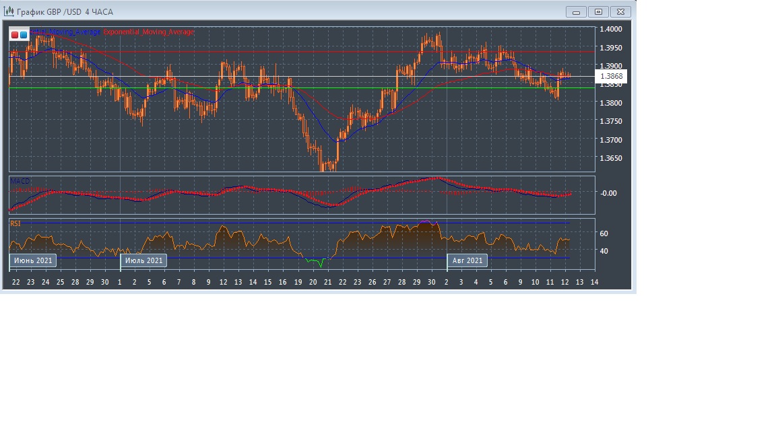The width and height of the screenshot is (776, 436).
Task: Click the window title График GBP/USD 4 ЧАСА
Action: click(65, 12)
